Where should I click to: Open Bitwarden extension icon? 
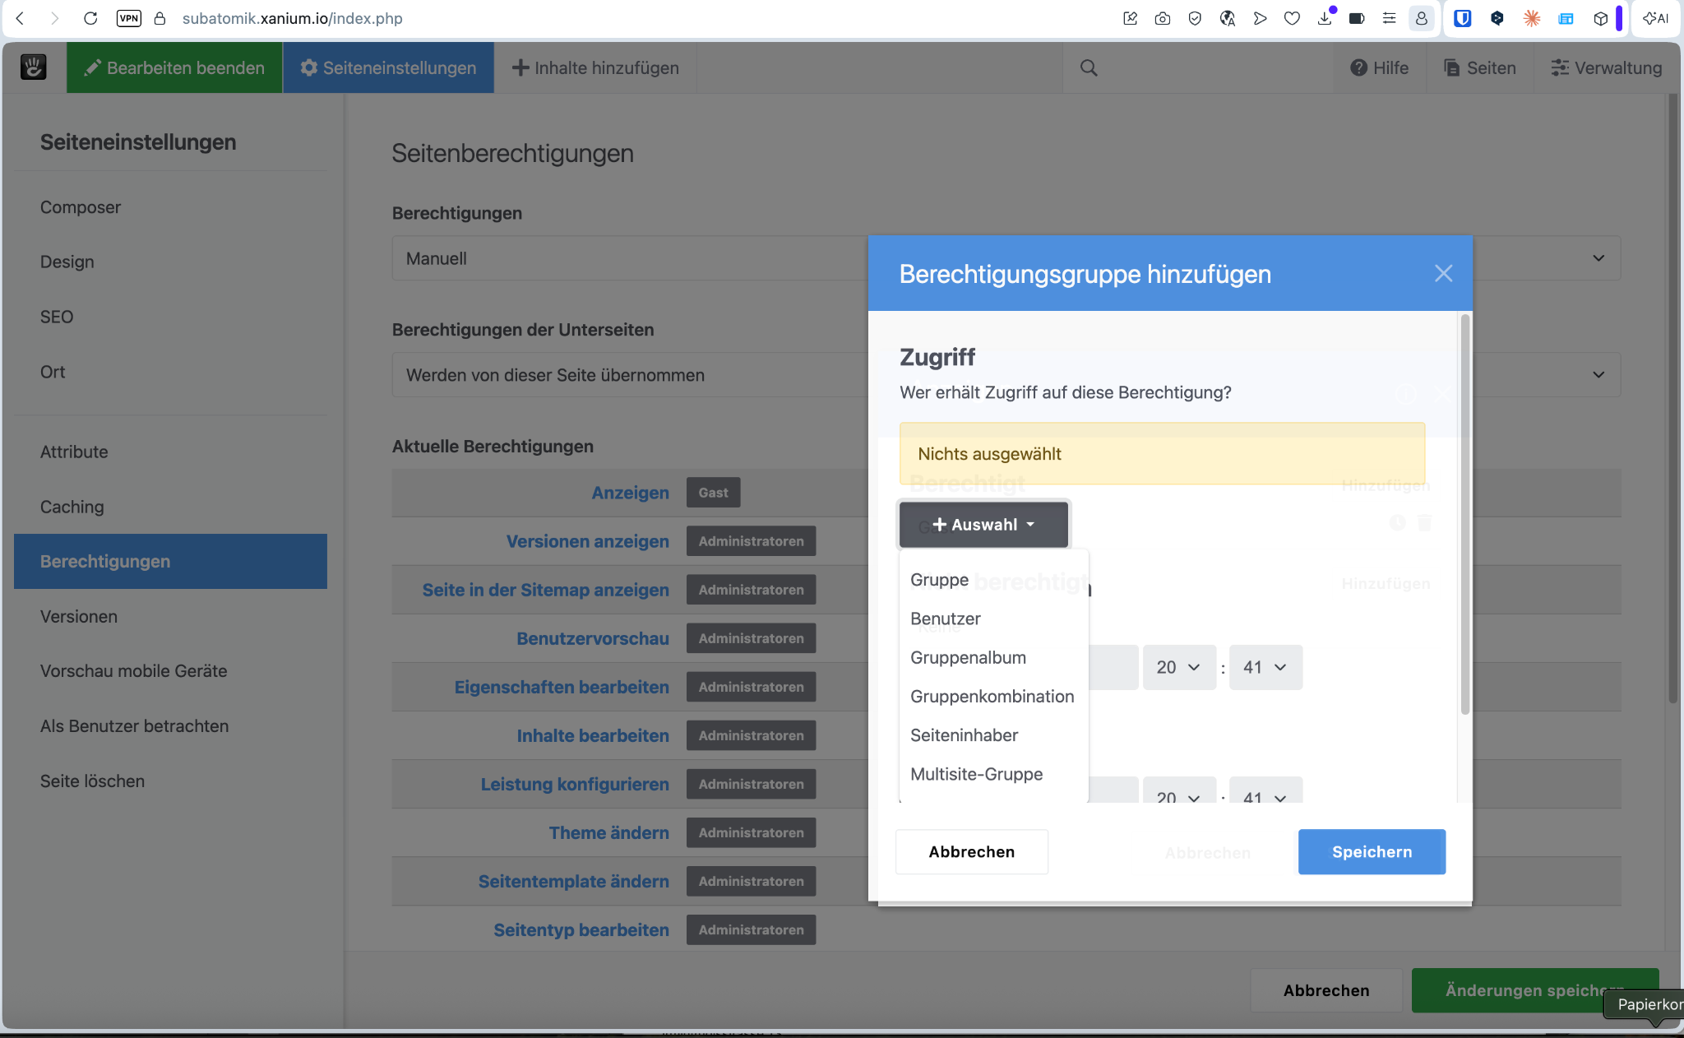pyautogui.click(x=1462, y=18)
